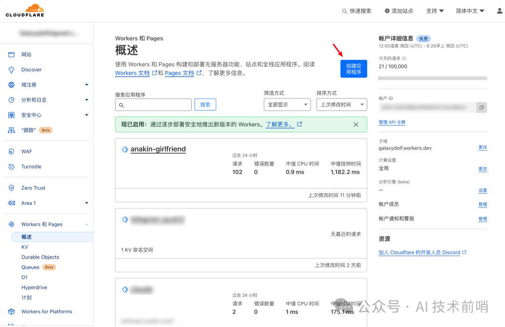Screen dimensions: 505x327
Task: Click the Area 1 mail icon
Action: [11, 203]
